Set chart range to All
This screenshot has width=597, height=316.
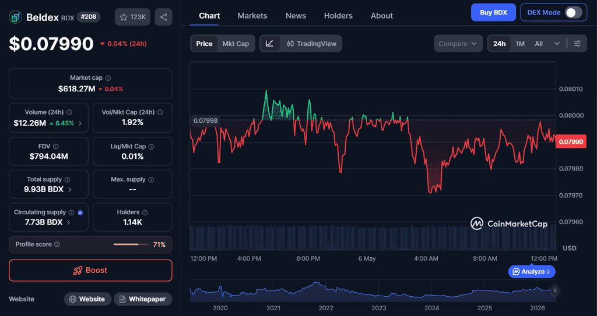click(538, 44)
